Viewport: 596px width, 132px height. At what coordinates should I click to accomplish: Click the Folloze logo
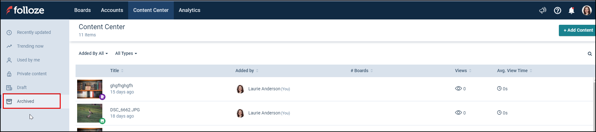coord(25,10)
